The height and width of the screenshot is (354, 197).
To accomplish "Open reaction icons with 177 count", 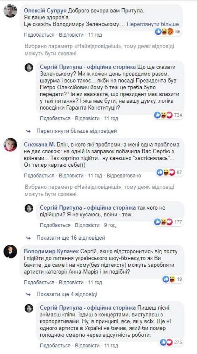I will pyautogui.click(x=163, y=222).
